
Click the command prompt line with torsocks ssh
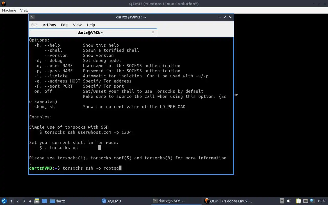pyautogui.click(x=75, y=168)
